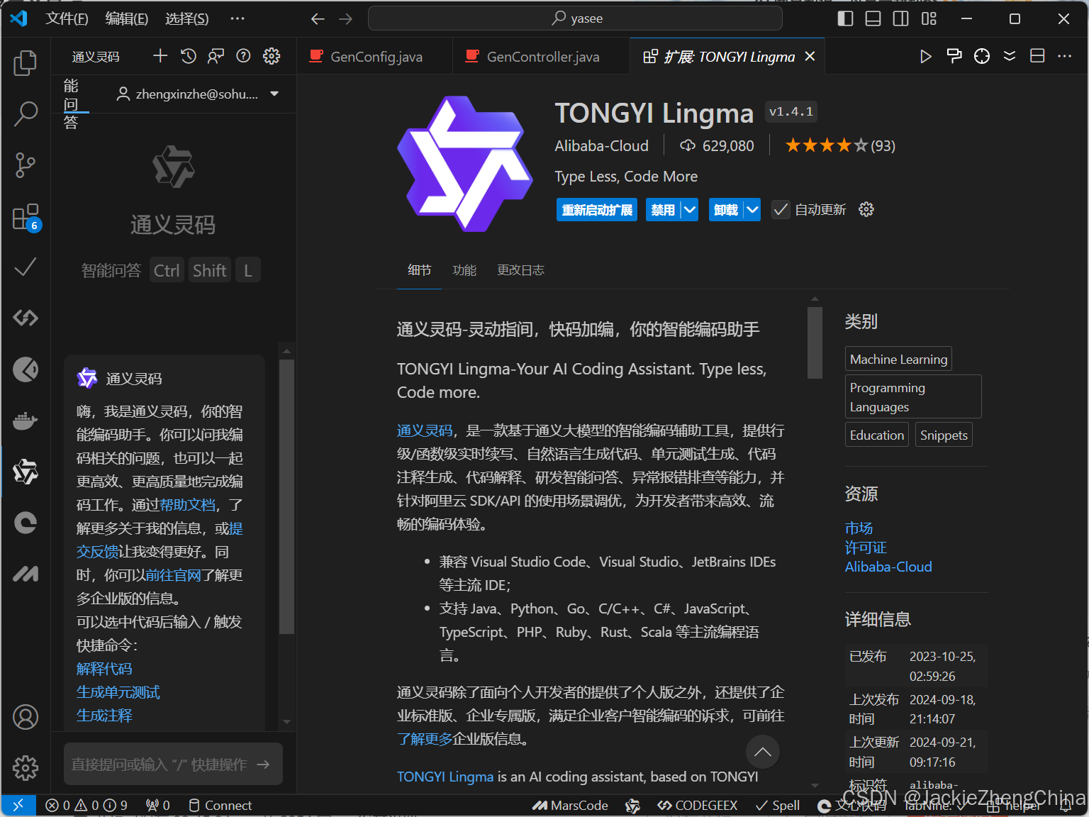
Task: Open Lingma panel settings gear
Action: (272, 56)
